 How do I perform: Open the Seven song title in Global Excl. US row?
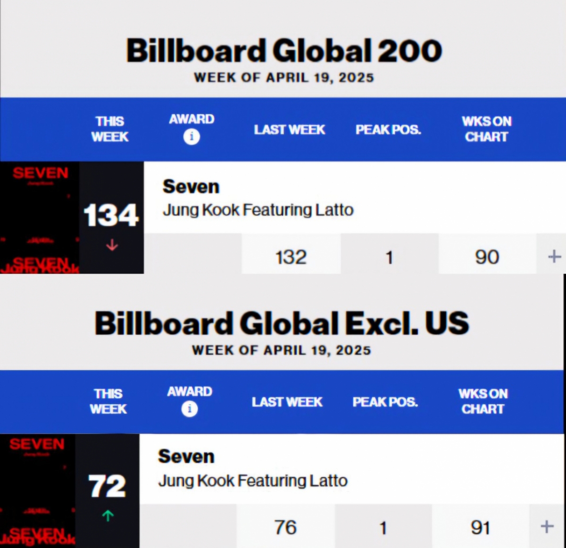coord(186,457)
